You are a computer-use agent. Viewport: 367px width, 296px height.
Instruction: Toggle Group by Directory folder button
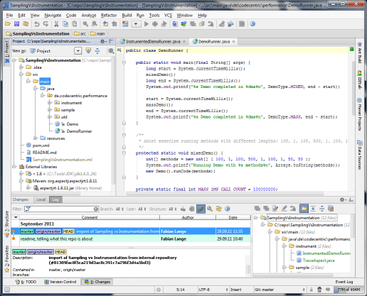[304, 209]
